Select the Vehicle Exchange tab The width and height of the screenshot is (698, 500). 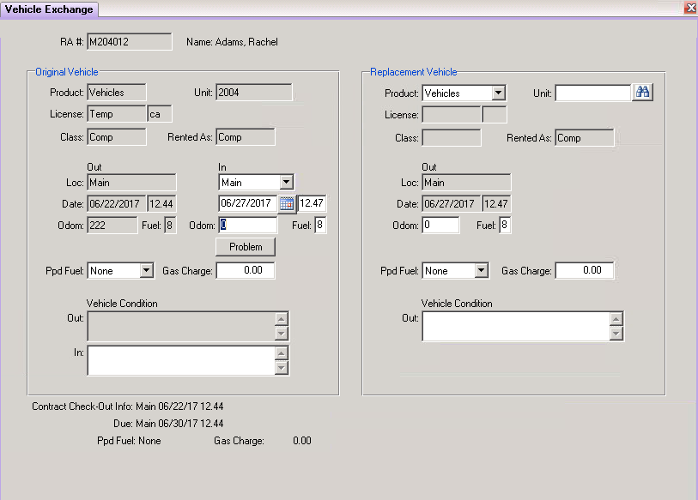[49, 9]
